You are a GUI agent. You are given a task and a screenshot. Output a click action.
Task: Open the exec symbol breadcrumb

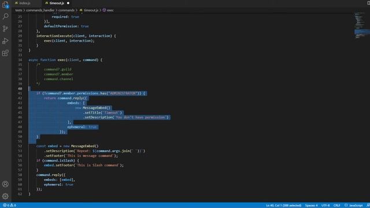108,10
